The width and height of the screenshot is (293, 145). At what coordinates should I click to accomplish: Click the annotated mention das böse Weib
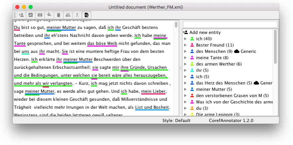point(102,44)
